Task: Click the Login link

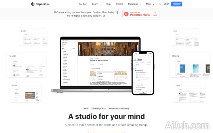Action: tap(166, 4)
